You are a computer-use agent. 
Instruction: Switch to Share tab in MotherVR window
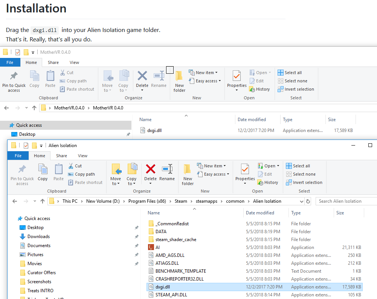(x=53, y=62)
